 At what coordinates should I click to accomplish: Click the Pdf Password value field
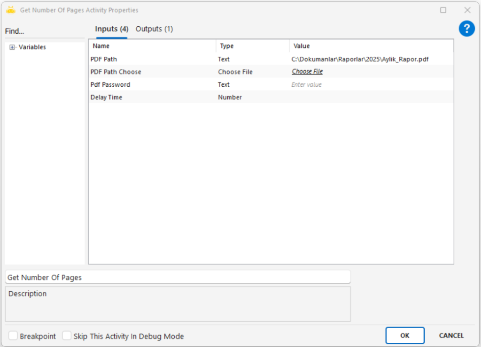[x=371, y=84]
